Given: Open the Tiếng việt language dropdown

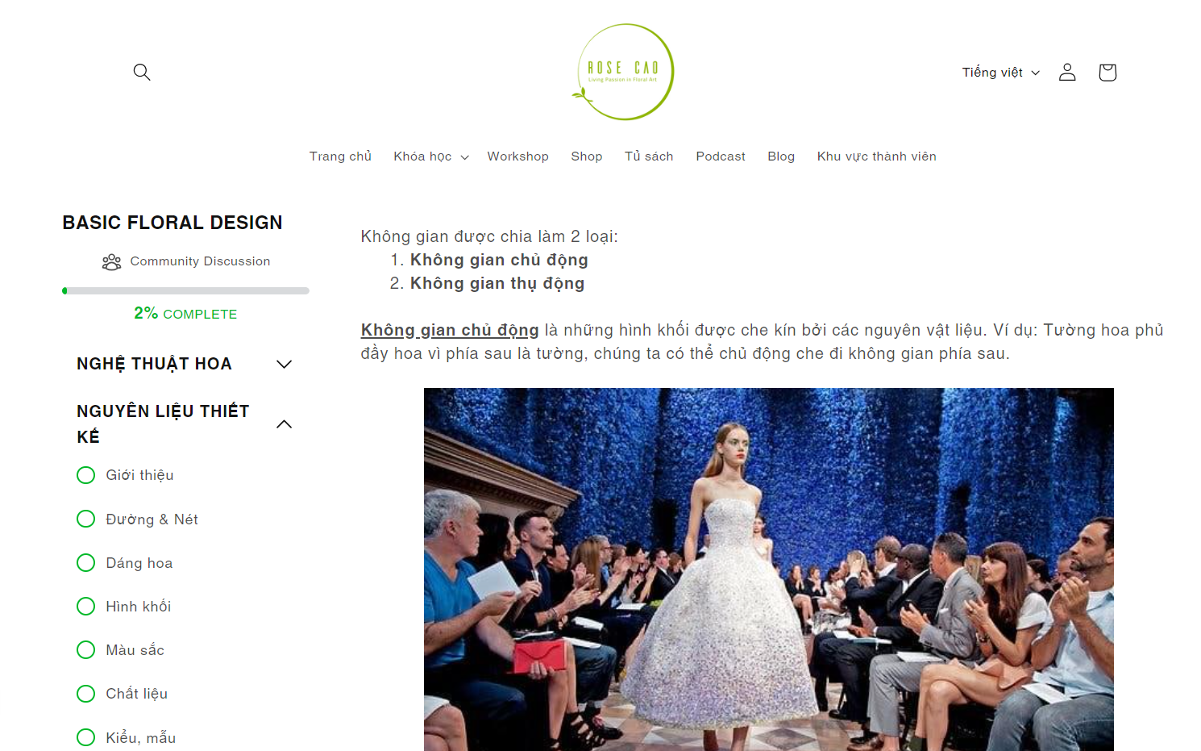Looking at the screenshot, I should [1001, 73].
